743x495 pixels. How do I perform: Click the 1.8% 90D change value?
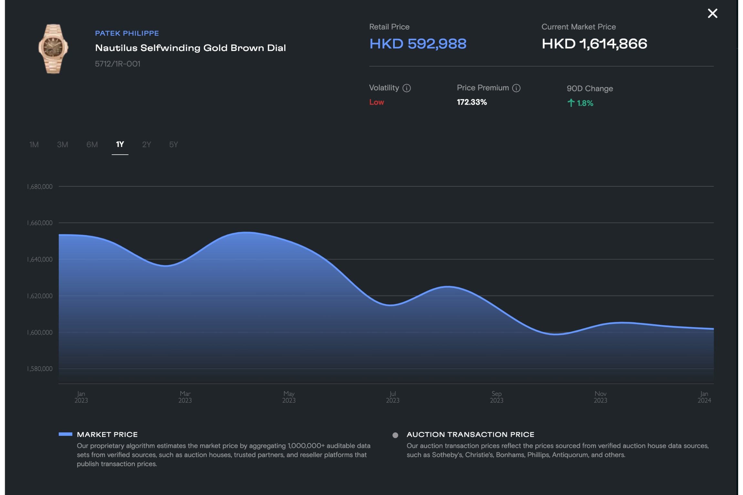[585, 103]
